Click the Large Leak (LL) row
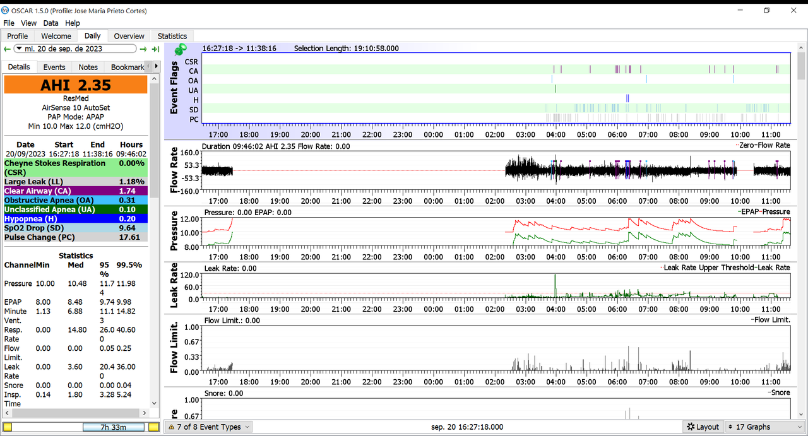The image size is (808, 436). pos(76,182)
